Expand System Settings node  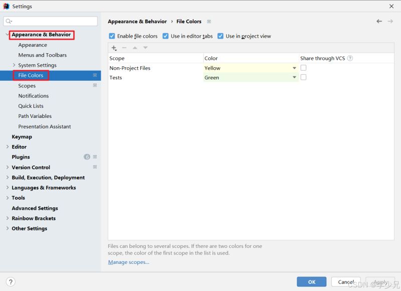pos(14,65)
